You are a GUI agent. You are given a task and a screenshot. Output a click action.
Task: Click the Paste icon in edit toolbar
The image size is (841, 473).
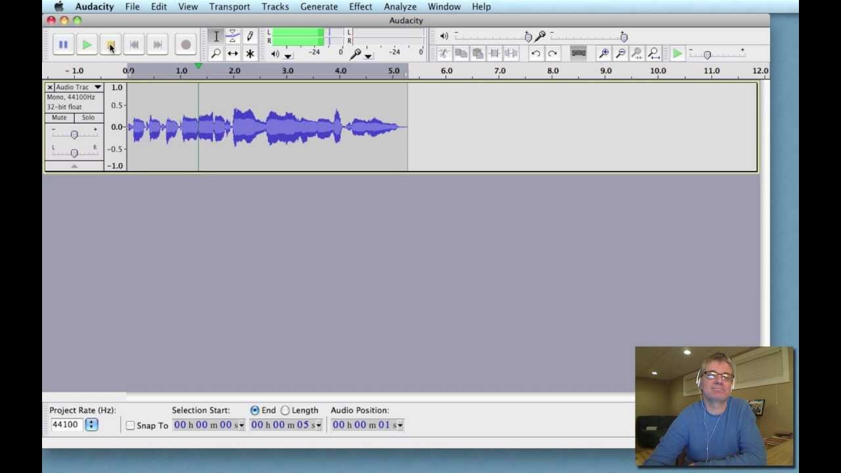point(478,53)
